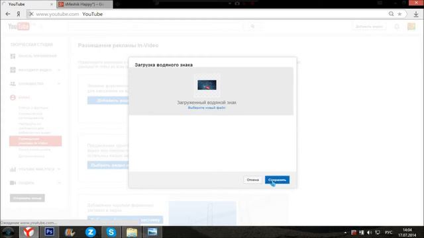Click the blue Save button in dialog
Screen dimensions: 424x238
click(277, 180)
